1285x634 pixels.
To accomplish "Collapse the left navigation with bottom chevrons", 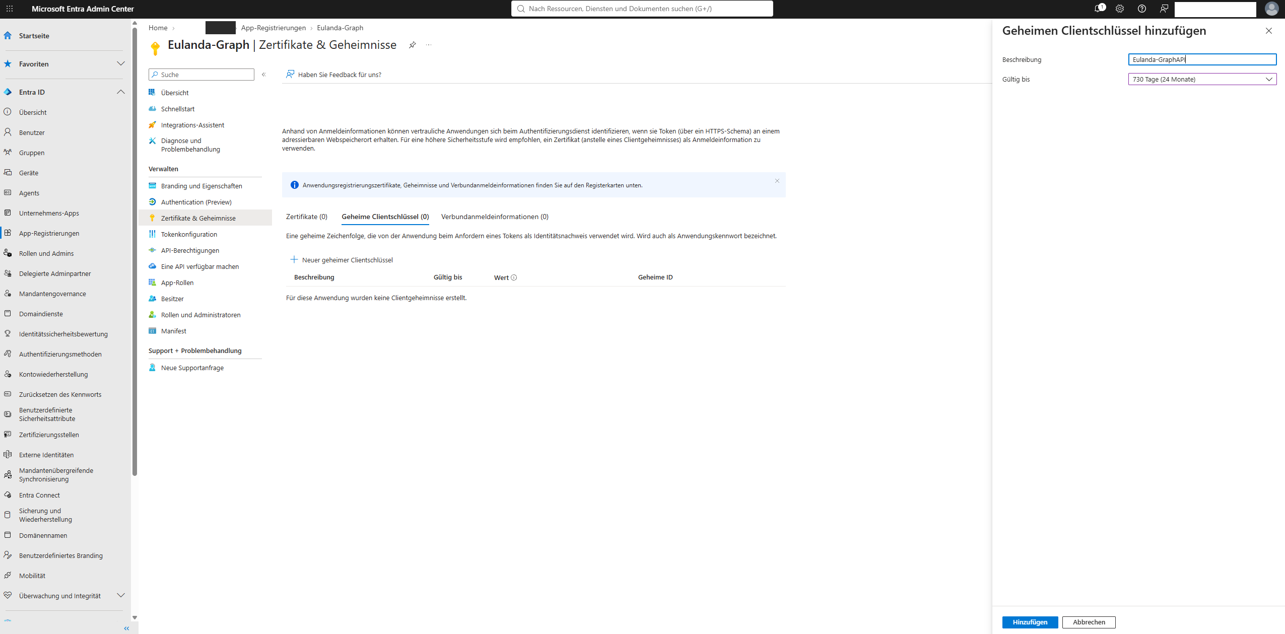I will point(126,628).
